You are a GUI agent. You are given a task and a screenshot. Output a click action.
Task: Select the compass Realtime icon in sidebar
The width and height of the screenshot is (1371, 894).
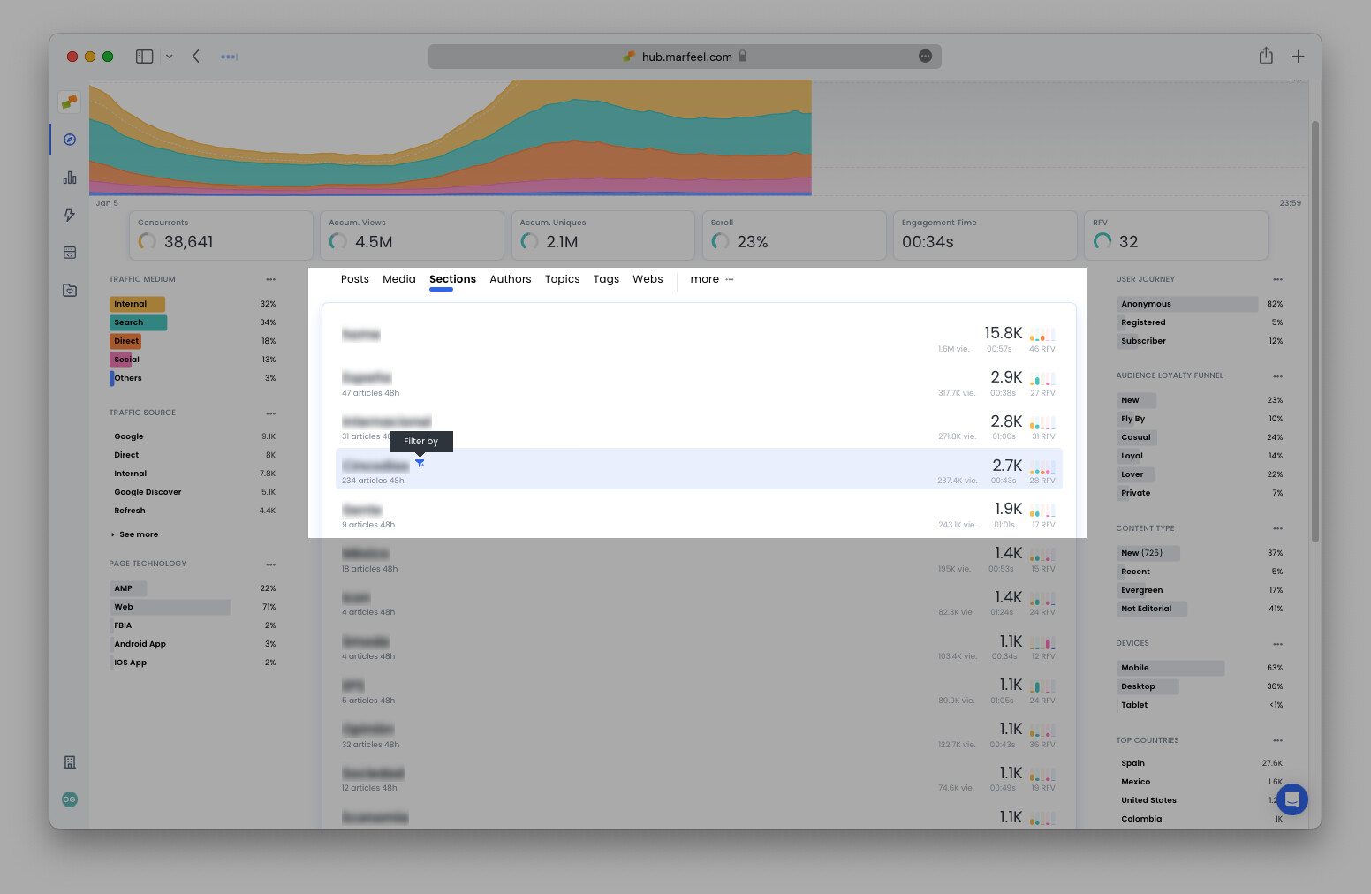coord(69,140)
